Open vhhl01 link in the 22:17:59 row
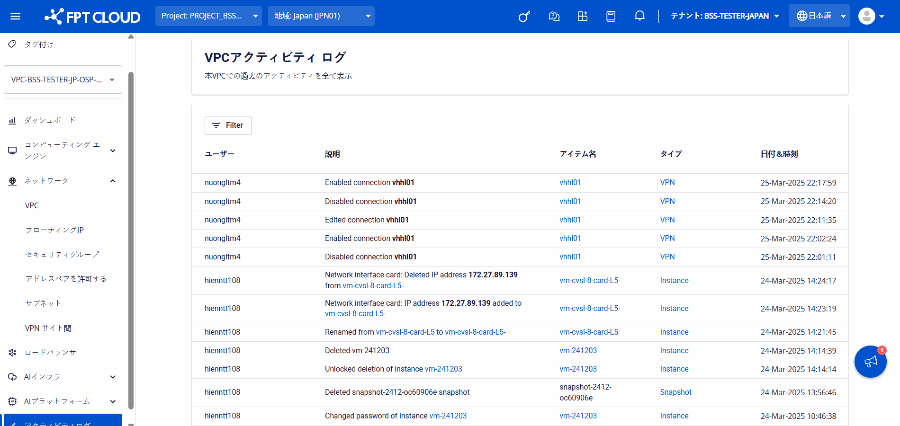The image size is (900, 426). [x=570, y=183]
